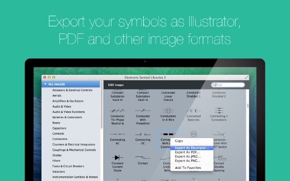Viewport: 290px width, 181px height.
Task: Select the Constant Current Diode symbol
Action: tap(117, 157)
